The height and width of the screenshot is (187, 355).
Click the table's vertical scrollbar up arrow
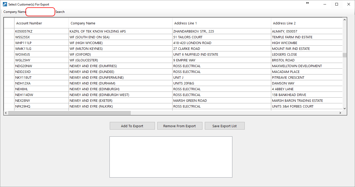pos(344,20)
